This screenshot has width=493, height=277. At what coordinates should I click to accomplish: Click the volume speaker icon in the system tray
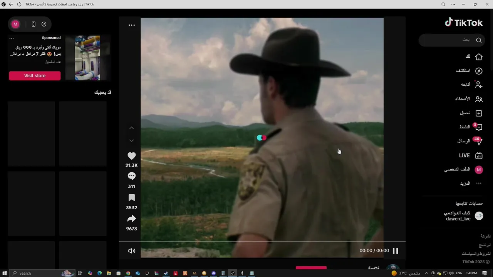[x=451, y=273]
